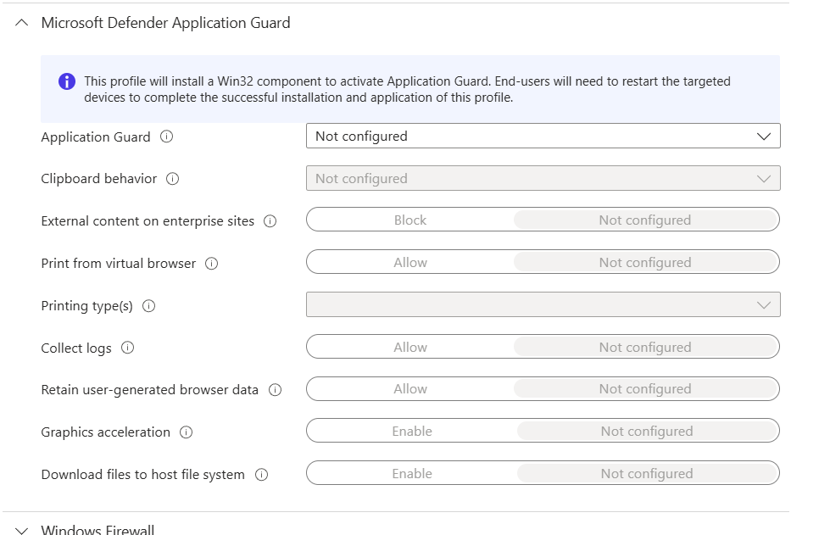The image size is (830, 535).
Task: Show info for External content on enterprise sites
Action: click(x=270, y=221)
